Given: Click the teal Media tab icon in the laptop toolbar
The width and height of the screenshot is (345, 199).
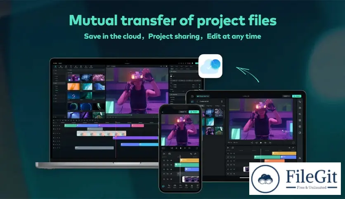Looking at the screenshot, I should click(55, 67).
